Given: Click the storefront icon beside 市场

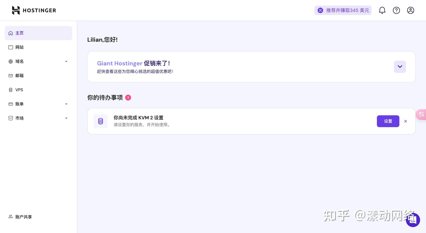Looking at the screenshot, I should point(11,118).
